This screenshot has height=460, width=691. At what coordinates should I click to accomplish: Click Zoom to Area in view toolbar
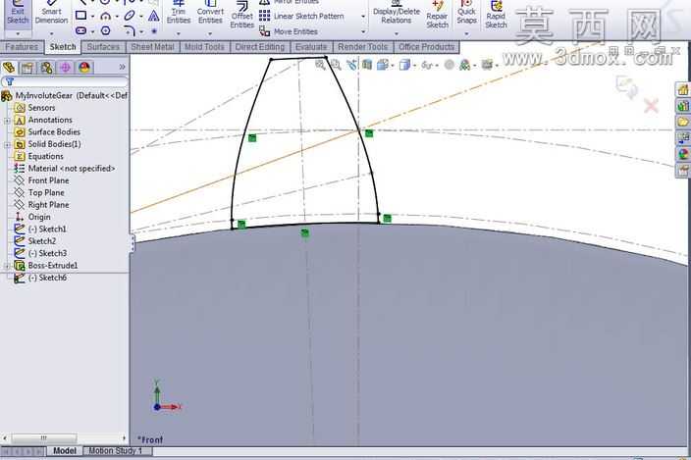click(x=336, y=65)
